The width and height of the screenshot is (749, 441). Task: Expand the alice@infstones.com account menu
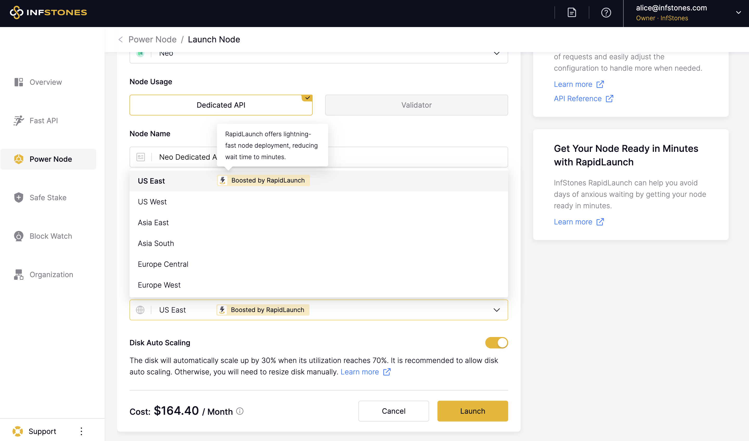[x=738, y=12]
